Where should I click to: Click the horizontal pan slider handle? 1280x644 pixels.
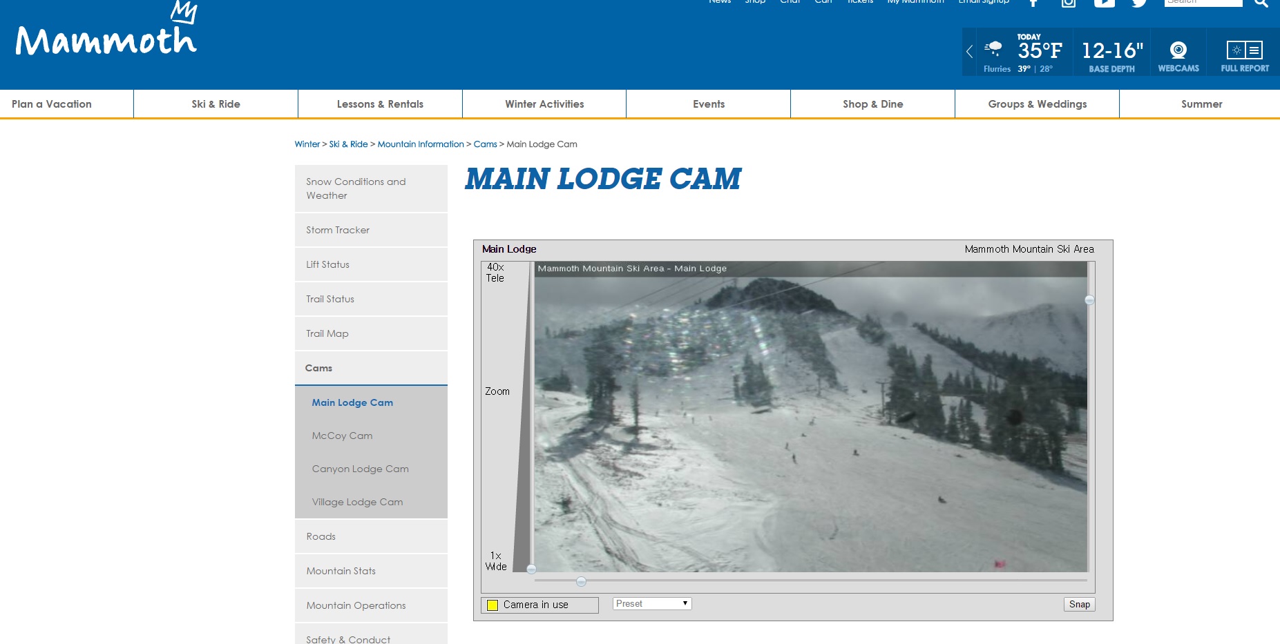point(581,582)
